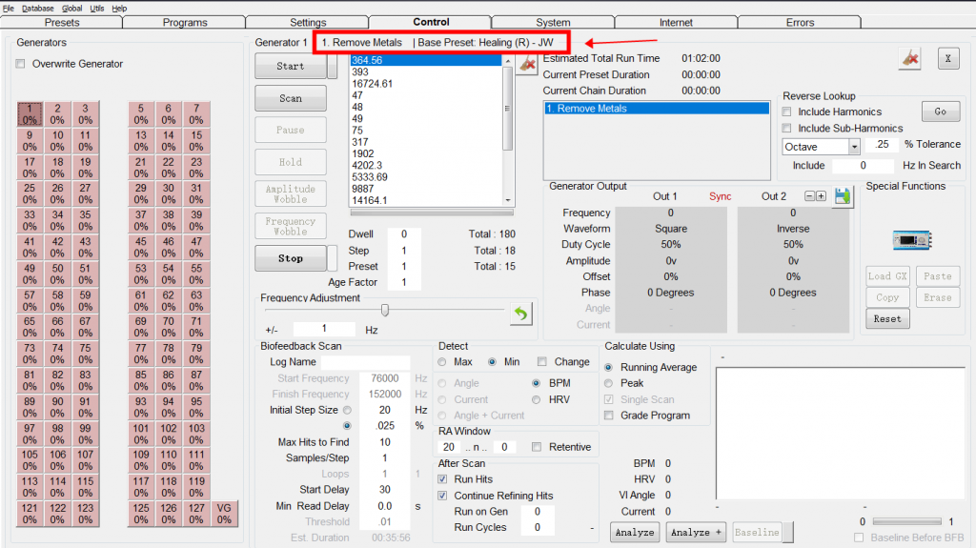Enable the Overwrite Generator checkbox
This screenshot has width=976, height=548.
click(21, 64)
